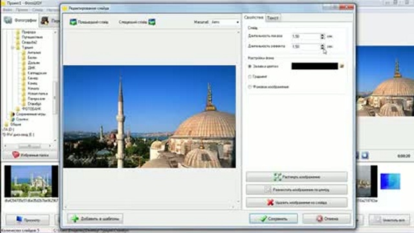Select the Памуккале folder
Viewport: 414px width, 233px height.
pyautogui.click(x=36, y=98)
